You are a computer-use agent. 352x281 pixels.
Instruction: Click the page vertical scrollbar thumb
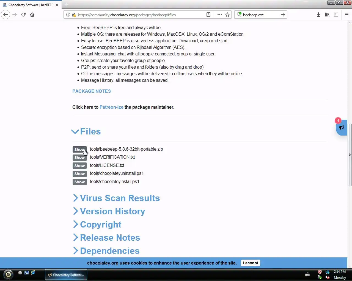350,155
